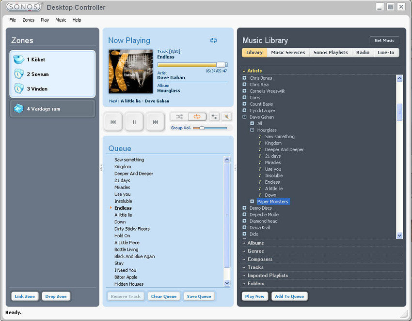This screenshot has height=321, width=412.
Task: Switch to the Music Services tab
Action: coord(288,52)
